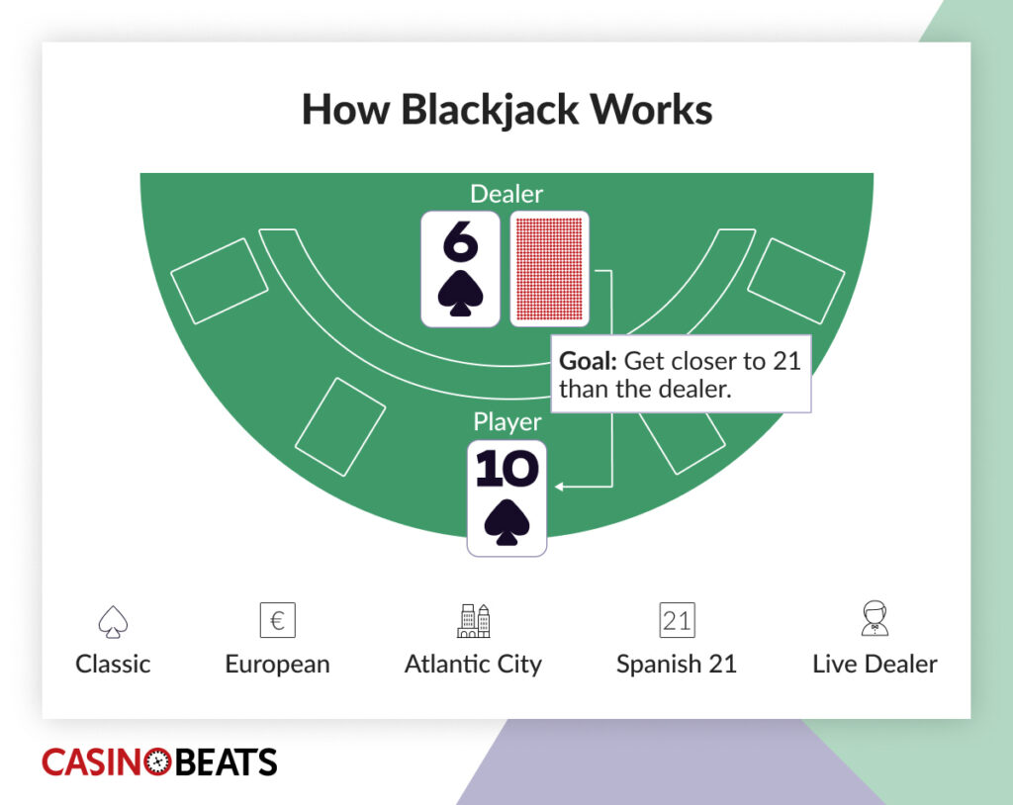
Task: Click the Classic label
Action: (x=113, y=664)
